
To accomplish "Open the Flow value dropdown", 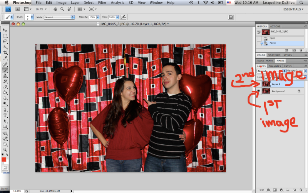I will point(117,17).
